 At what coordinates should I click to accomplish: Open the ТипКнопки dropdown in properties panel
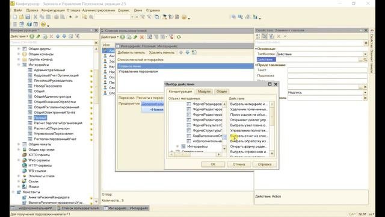[365, 54]
